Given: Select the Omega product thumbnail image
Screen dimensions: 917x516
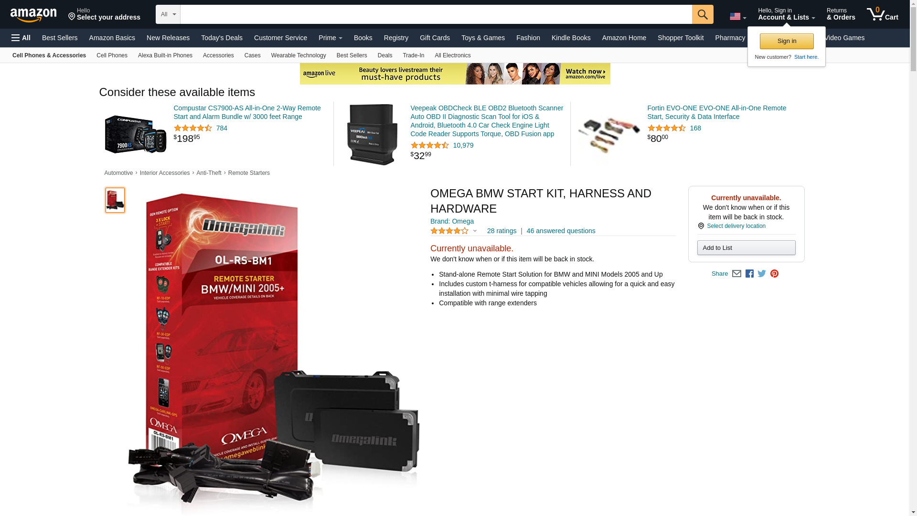Looking at the screenshot, I should click(x=115, y=200).
